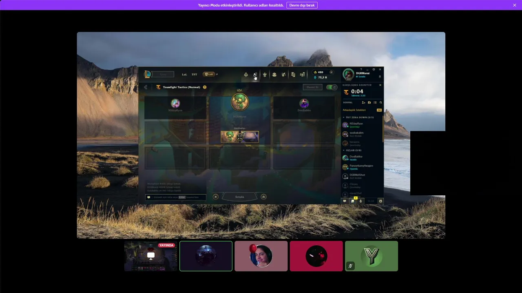This screenshot has height=293, width=522.
Task: Select the YAYINDA stream preview tile
Action: (x=151, y=256)
